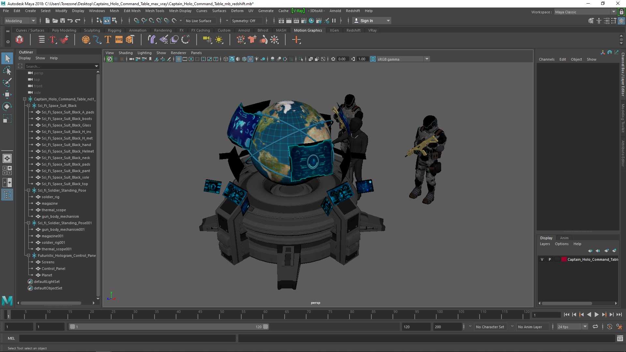Select Planet node in Outliner
The width and height of the screenshot is (626, 352).
tap(47, 275)
